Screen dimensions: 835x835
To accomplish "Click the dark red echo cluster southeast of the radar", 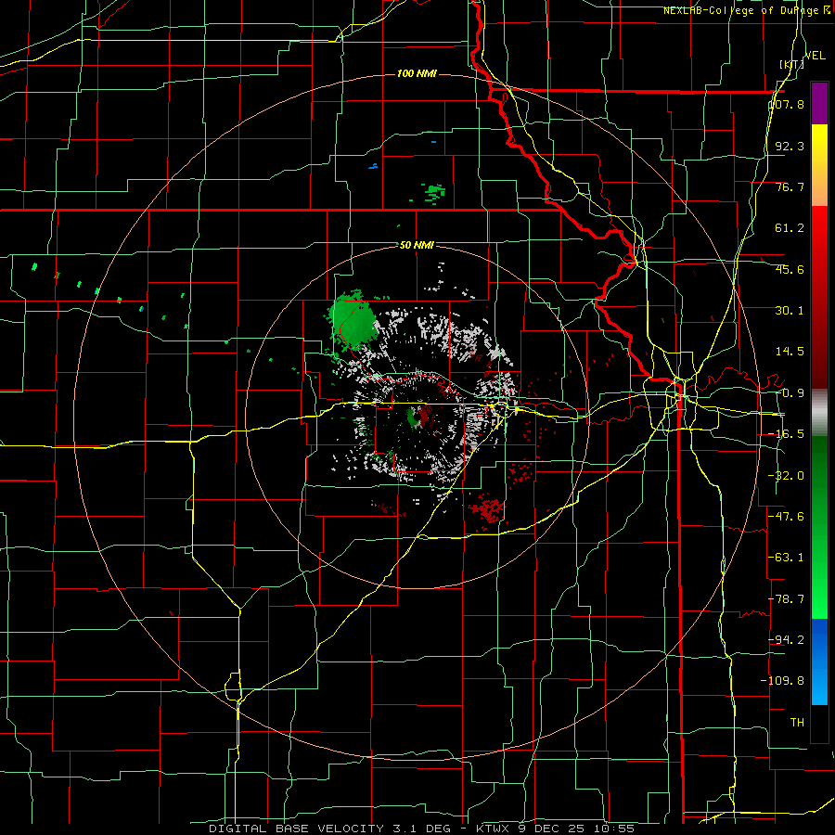I will point(485,508).
